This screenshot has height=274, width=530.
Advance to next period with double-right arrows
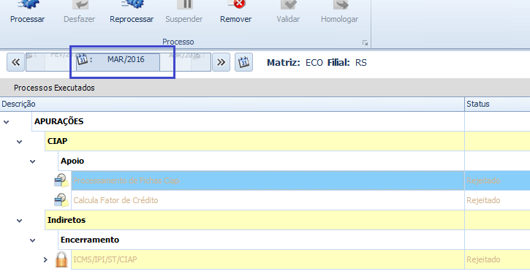(221, 62)
